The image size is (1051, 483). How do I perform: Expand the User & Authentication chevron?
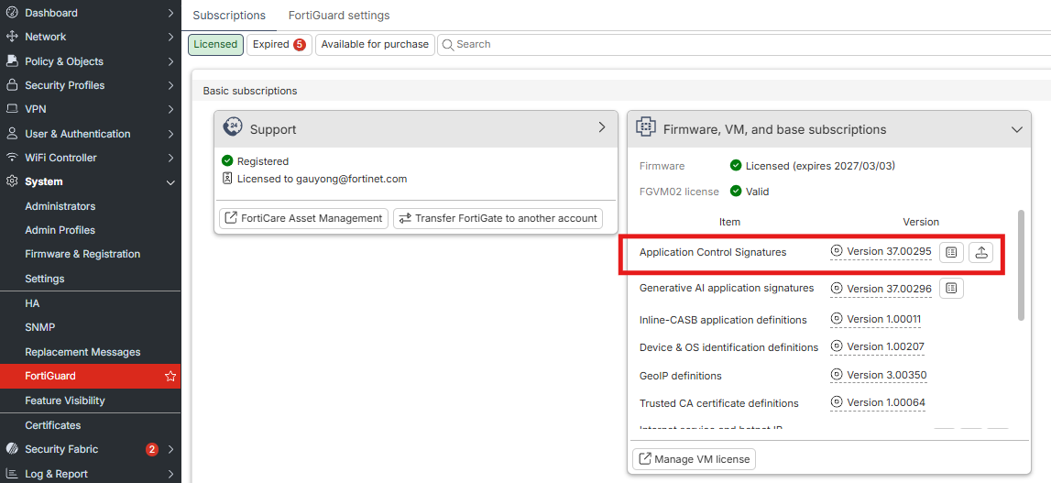[x=171, y=134]
